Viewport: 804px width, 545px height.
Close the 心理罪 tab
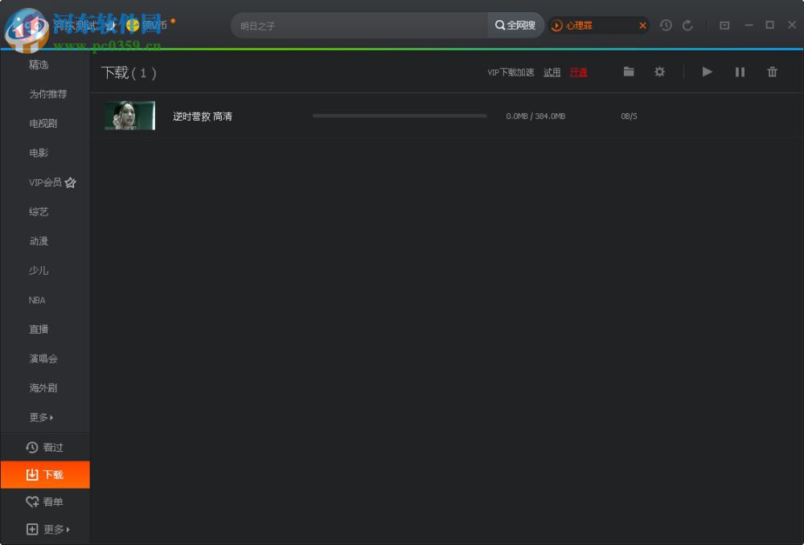click(642, 25)
